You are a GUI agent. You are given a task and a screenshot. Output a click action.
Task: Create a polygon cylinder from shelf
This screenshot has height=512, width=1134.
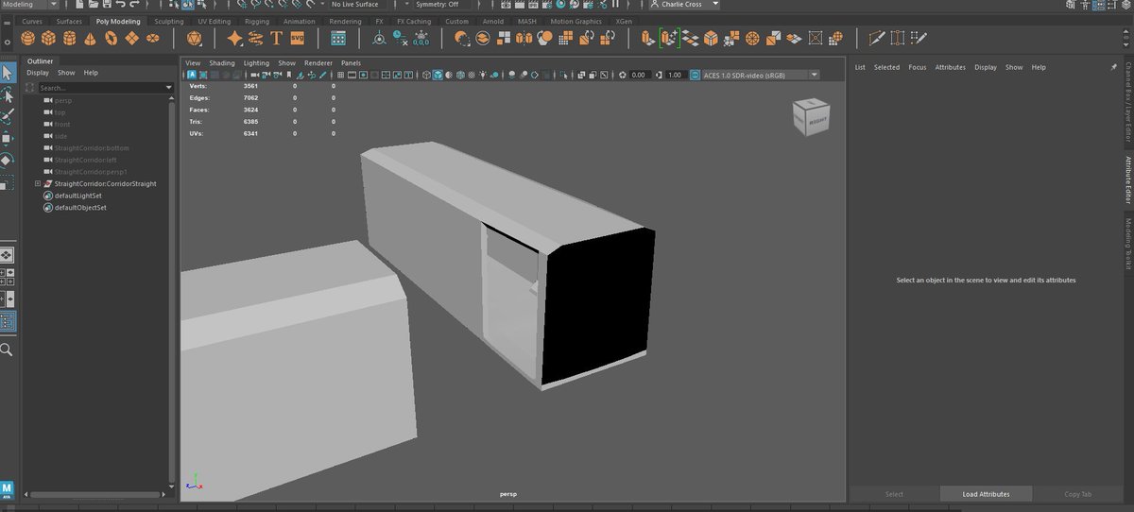(70, 38)
